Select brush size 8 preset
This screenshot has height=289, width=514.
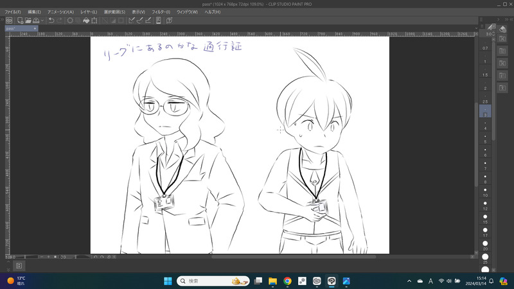(485, 180)
